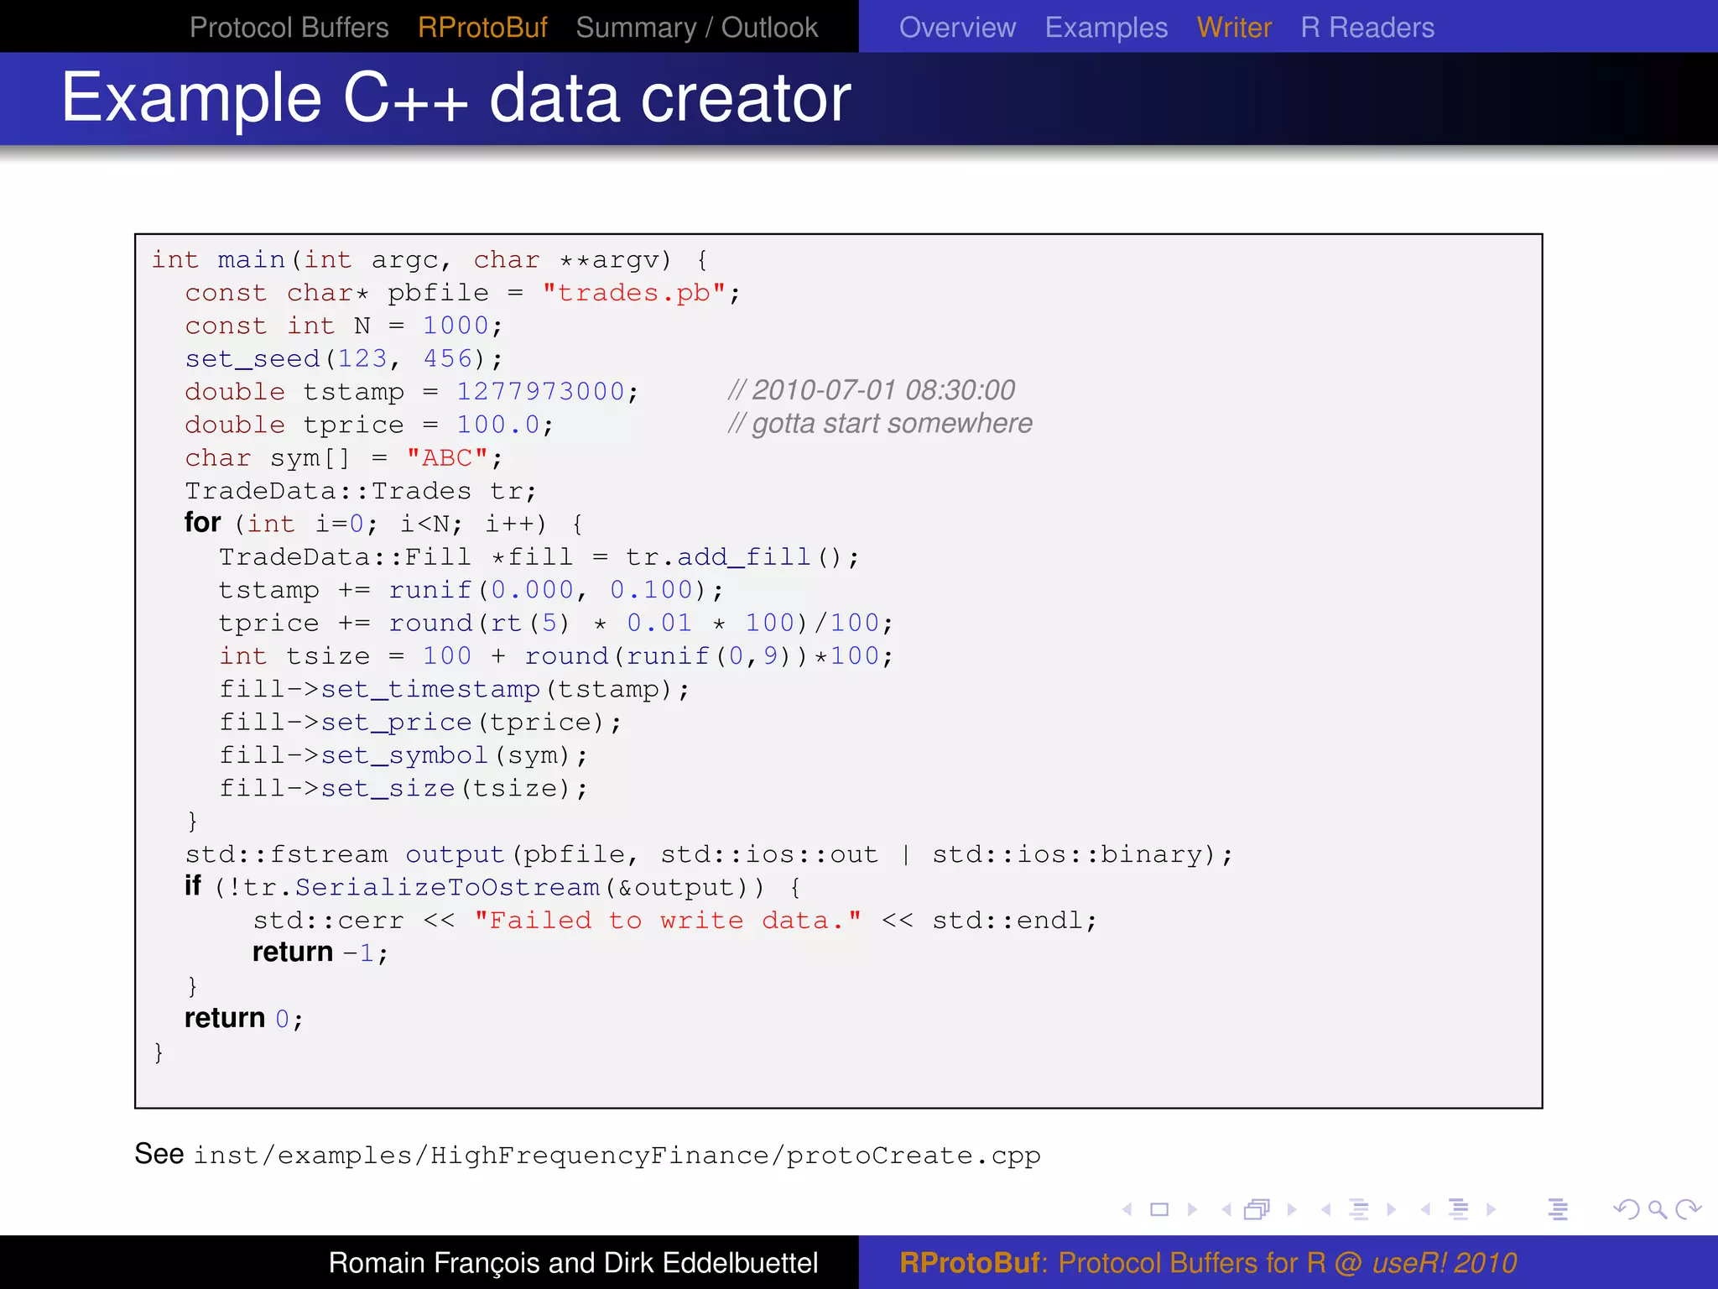Image resolution: width=1718 pixels, height=1289 pixels.
Task: Jump to the Examples subsection
Action: (x=1106, y=28)
